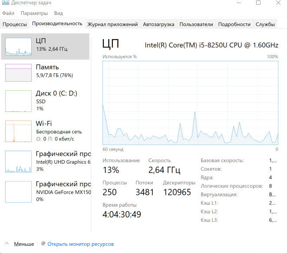Click the Скорость 2,64 ГГц value
287x254 pixels.
click(164, 170)
